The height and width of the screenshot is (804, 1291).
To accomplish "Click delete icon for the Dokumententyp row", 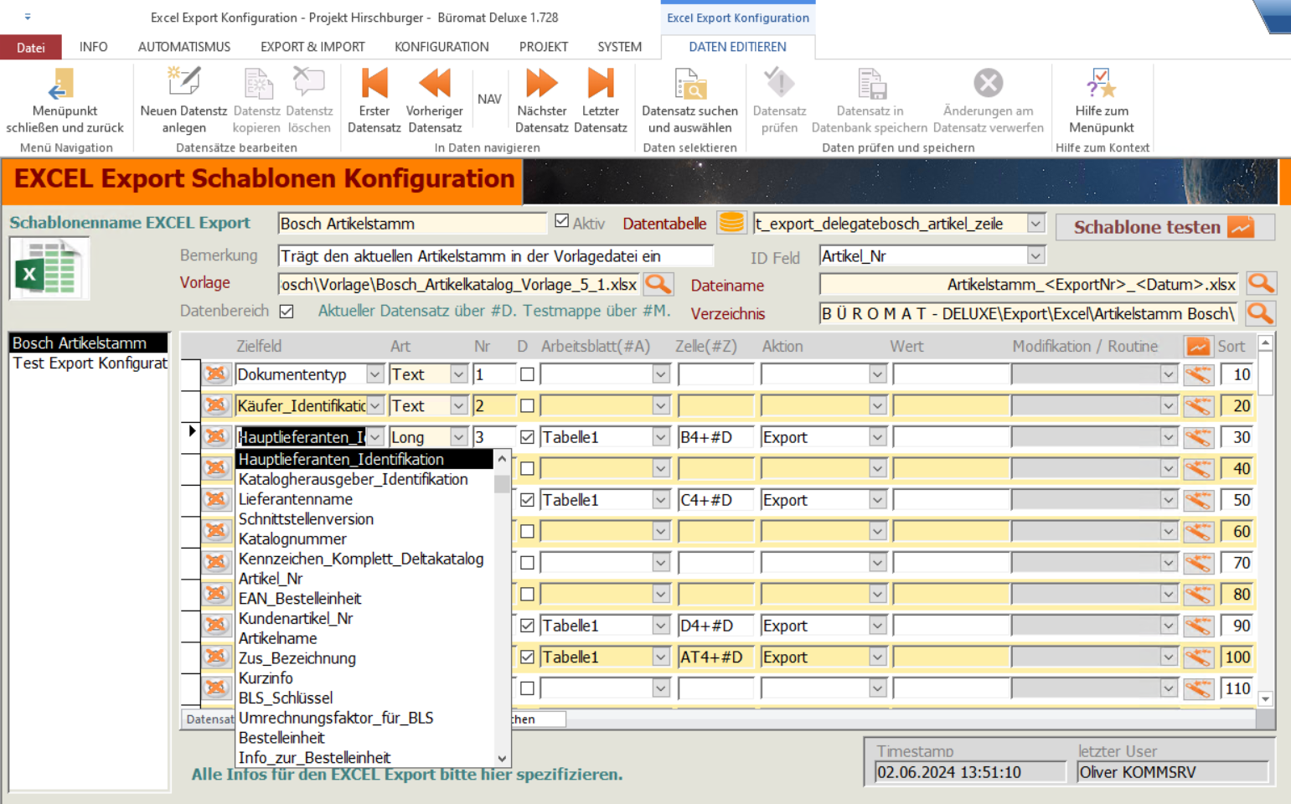I will (x=216, y=374).
